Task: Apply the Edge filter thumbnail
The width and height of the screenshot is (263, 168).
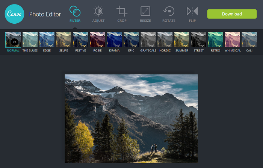Action: click(x=47, y=39)
